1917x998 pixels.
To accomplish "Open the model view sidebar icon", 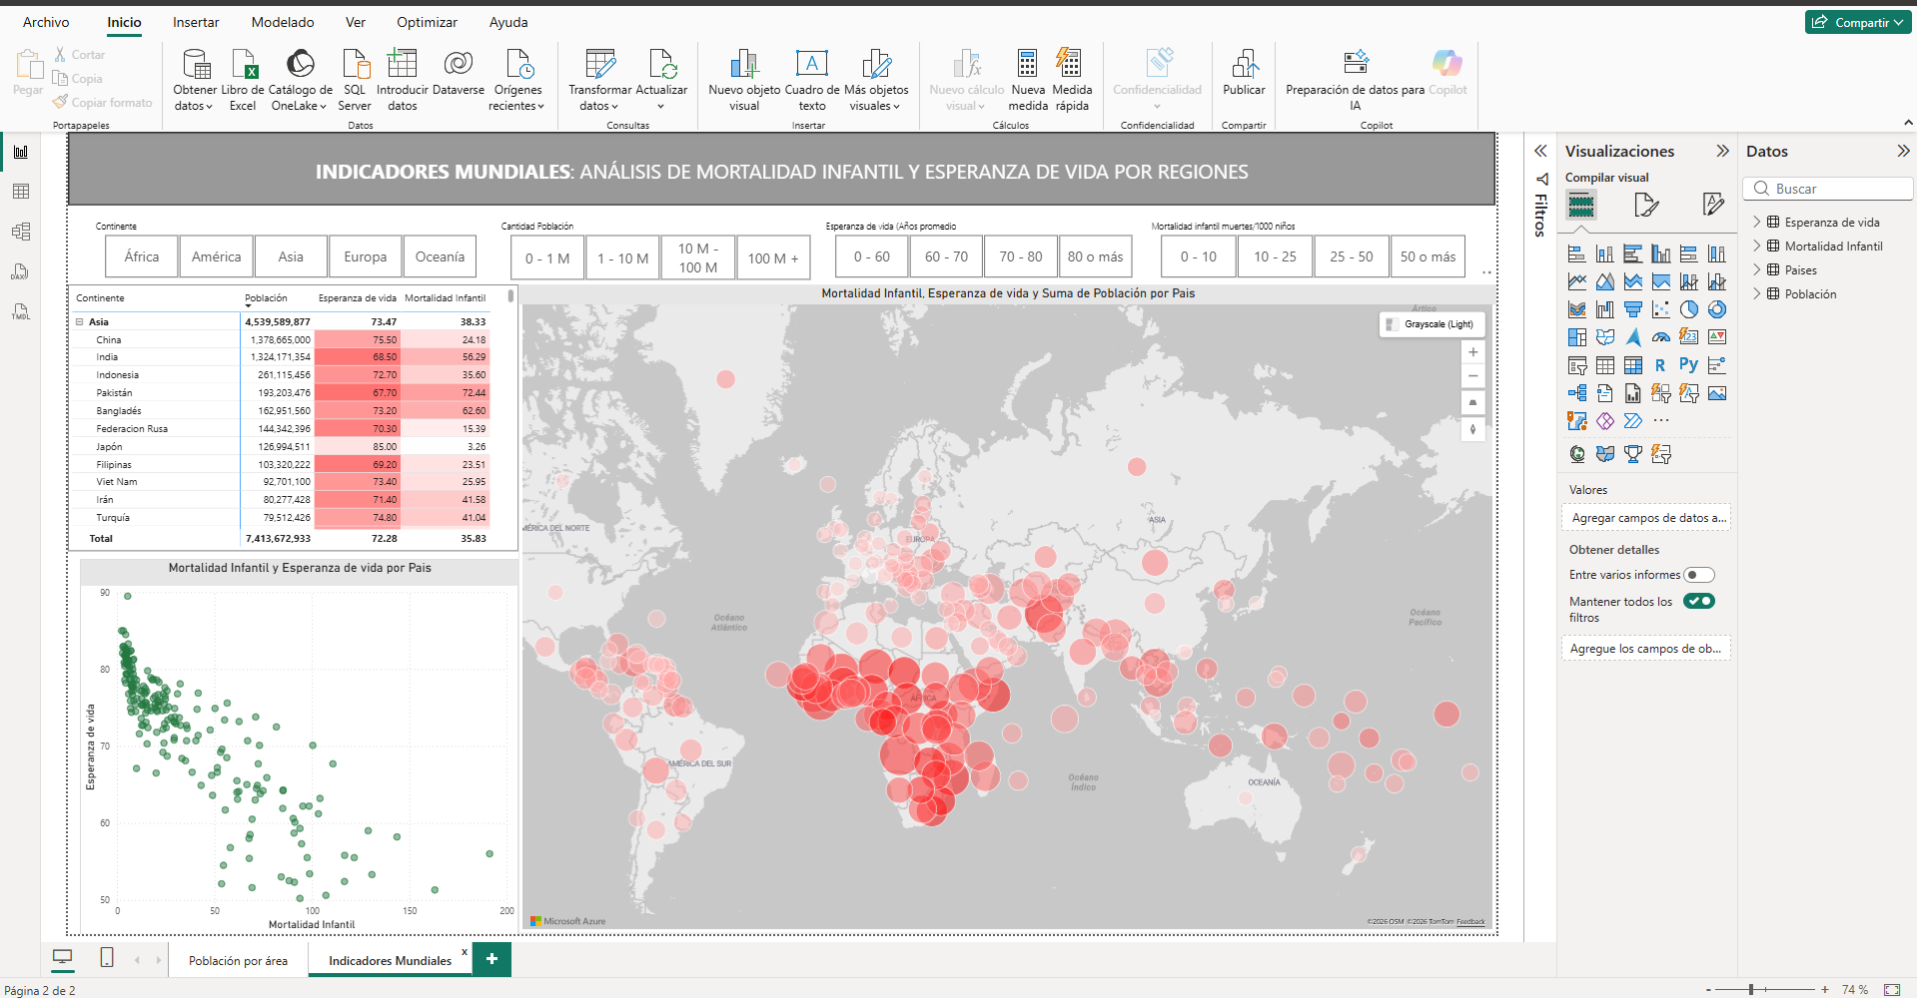I will click(x=21, y=232).
